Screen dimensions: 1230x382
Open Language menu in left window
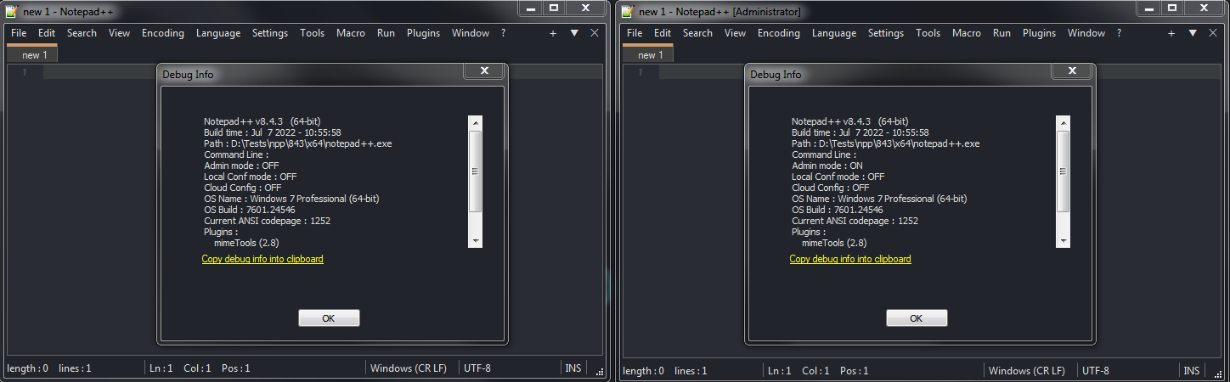(x=218, y=33)
